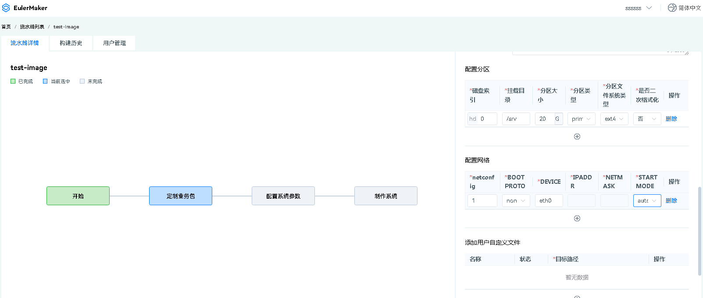
Task: Click the 未完成 legend square
Action: pos(82,81)
